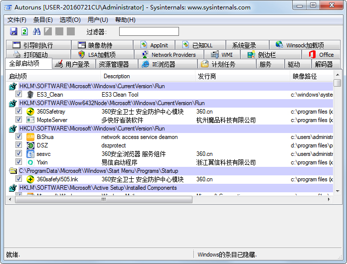The height and width of the screenshot is (264, 347).
Task: Switch to the Network Providers tab
Action: 169,55
